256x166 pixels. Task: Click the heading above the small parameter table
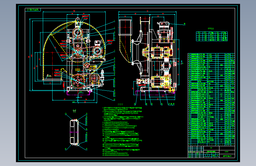[x=211, y=29]
